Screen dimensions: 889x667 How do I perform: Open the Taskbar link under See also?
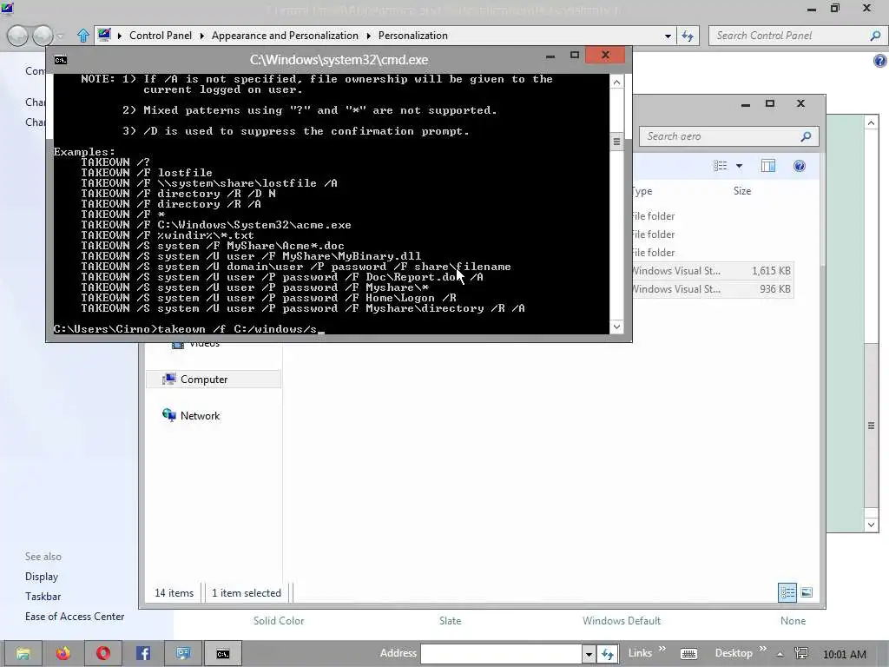[43, 596]
